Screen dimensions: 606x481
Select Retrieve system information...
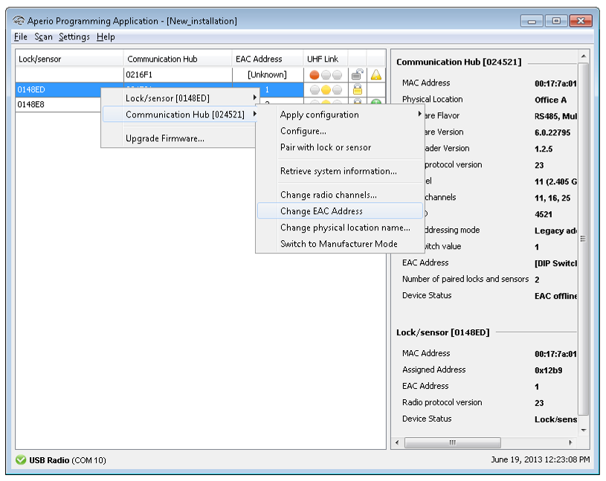[x=340, y=171]
